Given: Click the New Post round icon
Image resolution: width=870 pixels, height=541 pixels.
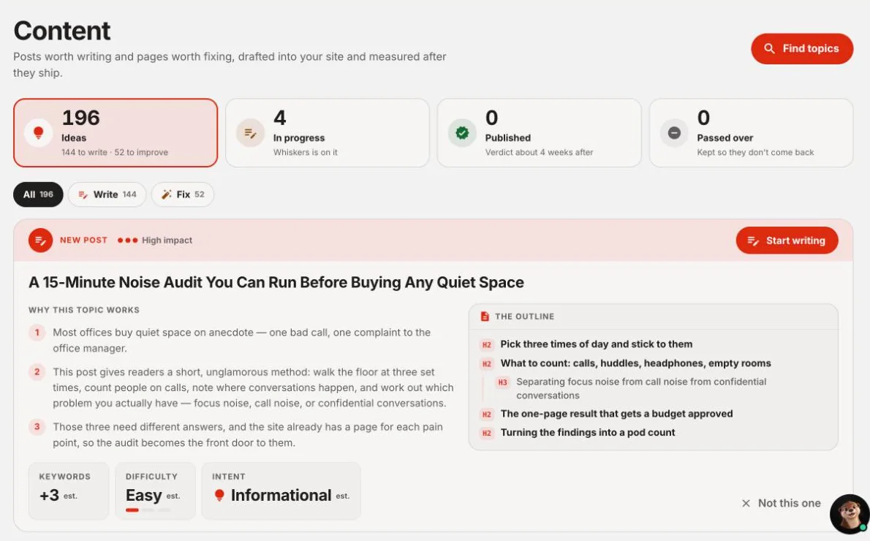Looking at the screenshot, I should point(40,241).
